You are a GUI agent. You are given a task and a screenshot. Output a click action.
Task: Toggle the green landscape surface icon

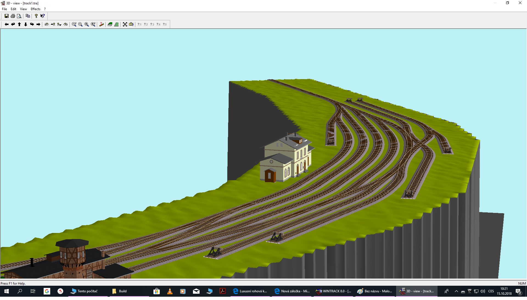tap(110, 24)
